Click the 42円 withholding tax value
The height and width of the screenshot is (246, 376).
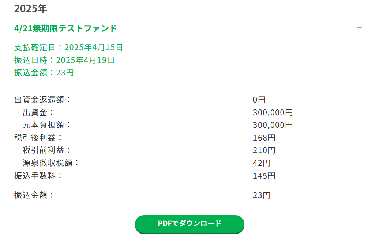click(262, 163)
